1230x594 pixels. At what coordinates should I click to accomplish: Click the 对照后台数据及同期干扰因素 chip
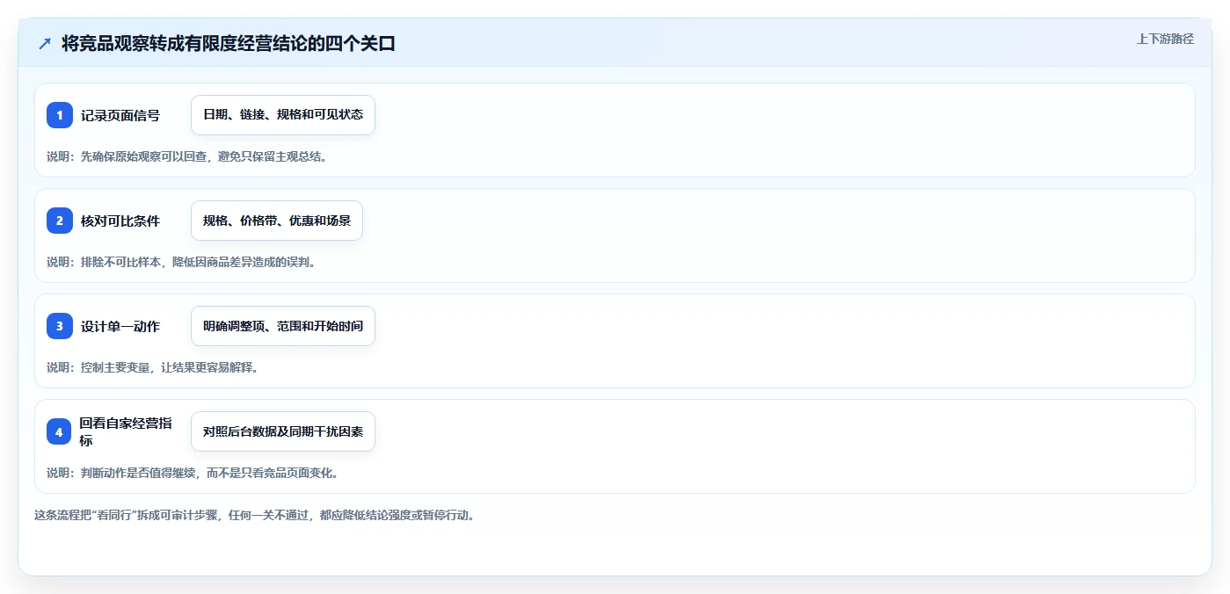click(283, 431)
